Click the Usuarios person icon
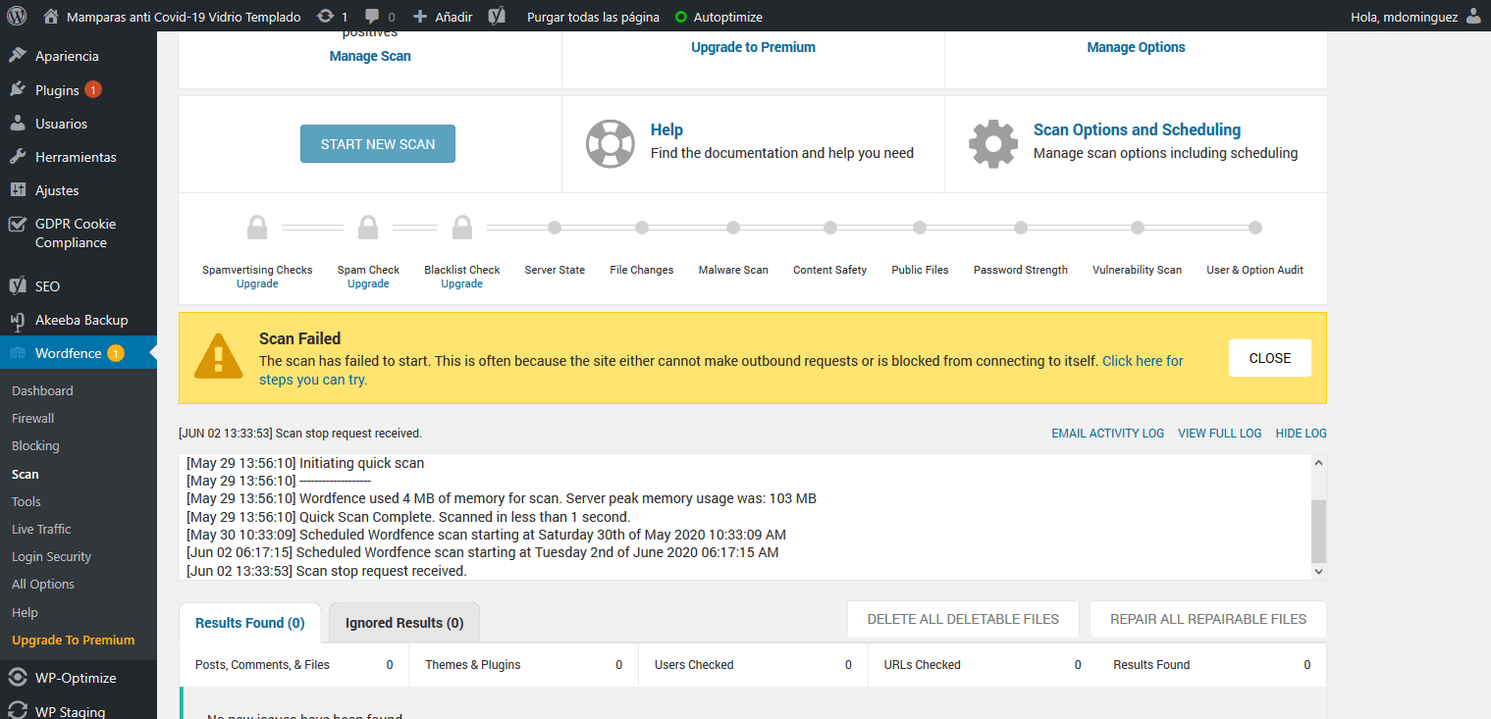The image size is (1491, 719). (18, 124)
